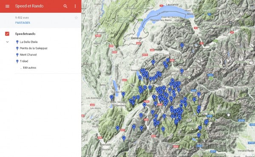Expand the '... 100 autres' list
The image size is (255, 157).
[28, 68]
